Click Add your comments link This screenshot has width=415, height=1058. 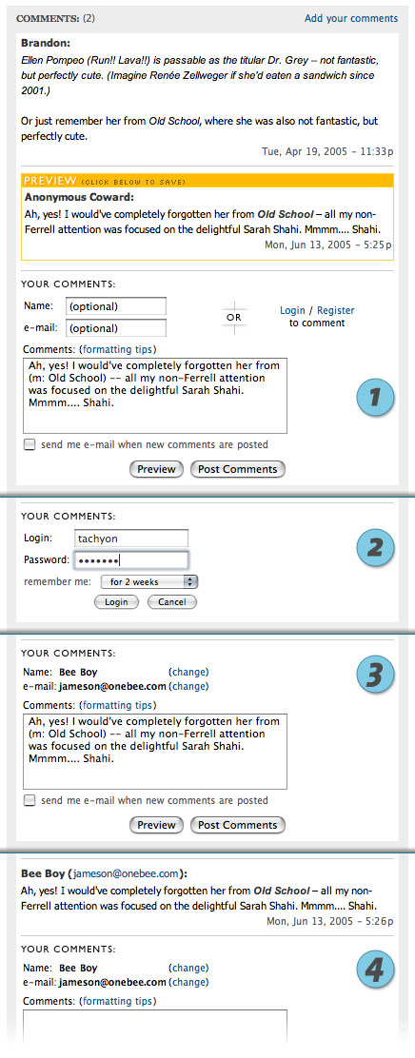[351, 18]
